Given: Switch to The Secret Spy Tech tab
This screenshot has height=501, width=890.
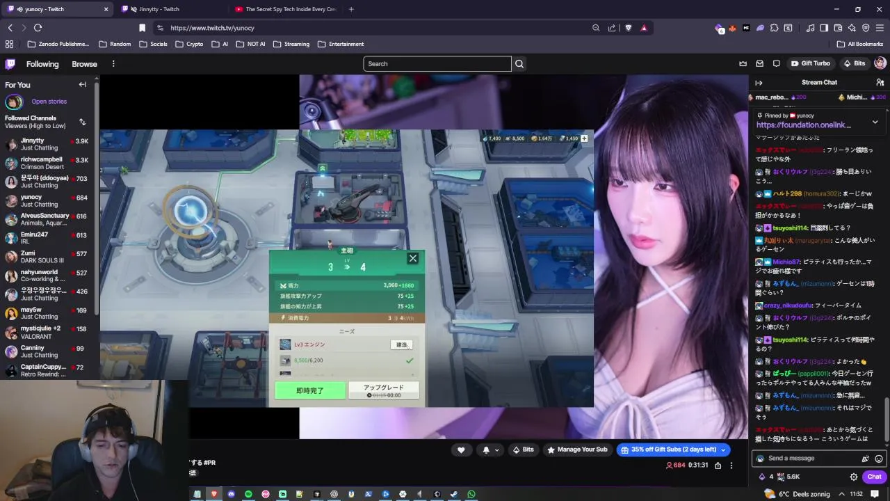Looking at the screenshot, I should 286,9.
